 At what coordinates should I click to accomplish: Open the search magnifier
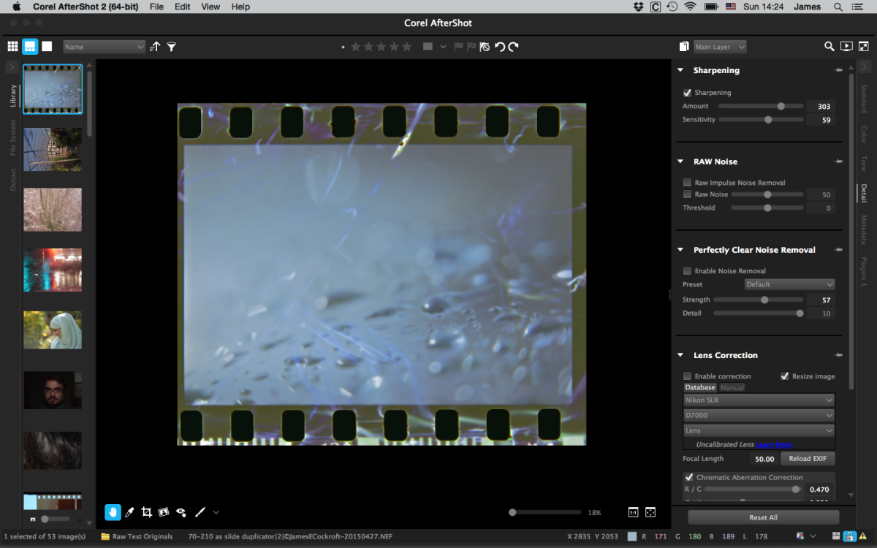(x=829, y=47)
